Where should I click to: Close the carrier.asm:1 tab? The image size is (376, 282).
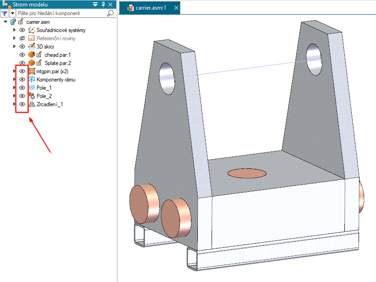176,8
